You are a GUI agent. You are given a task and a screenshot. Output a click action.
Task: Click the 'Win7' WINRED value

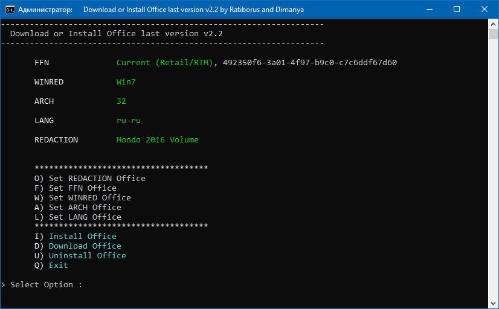pos(126,82)
